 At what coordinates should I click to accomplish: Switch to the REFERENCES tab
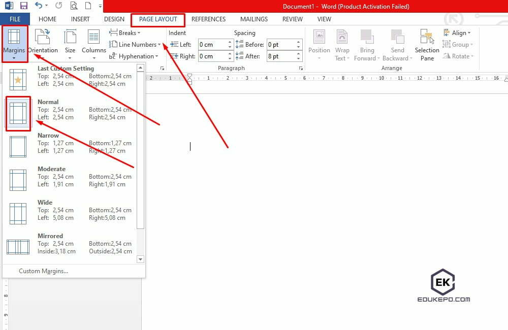click(x=209, y=19)
